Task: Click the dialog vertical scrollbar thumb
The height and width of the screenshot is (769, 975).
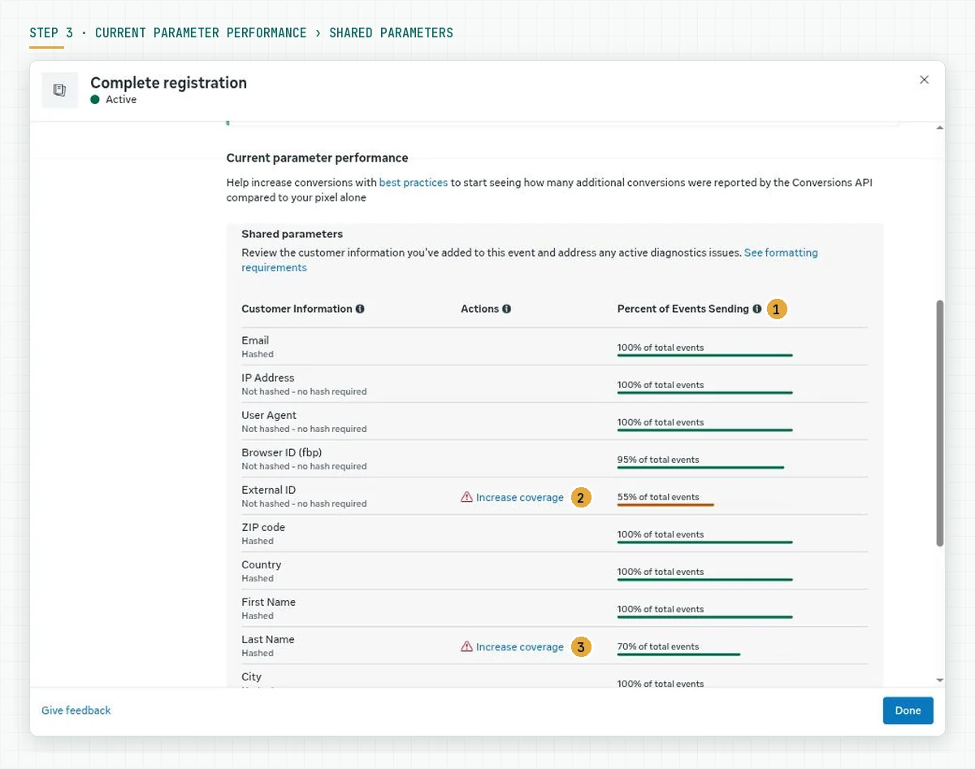Action: (940, 423)
